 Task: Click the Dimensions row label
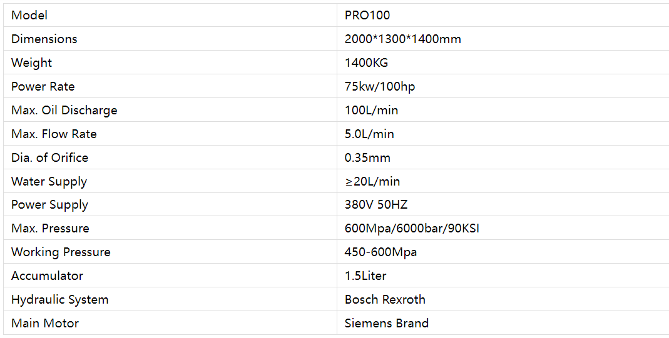44,39
